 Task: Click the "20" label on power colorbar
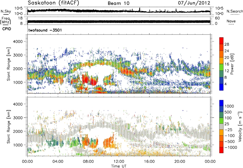pos(227,58)
